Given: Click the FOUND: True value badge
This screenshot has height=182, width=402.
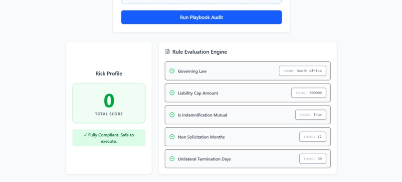Looking at the screenshot, I should pyautogui.click(x=311, y=115).
